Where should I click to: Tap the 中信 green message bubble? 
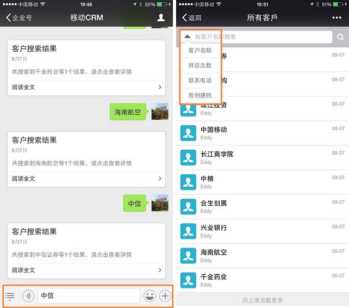coord(135,204)
